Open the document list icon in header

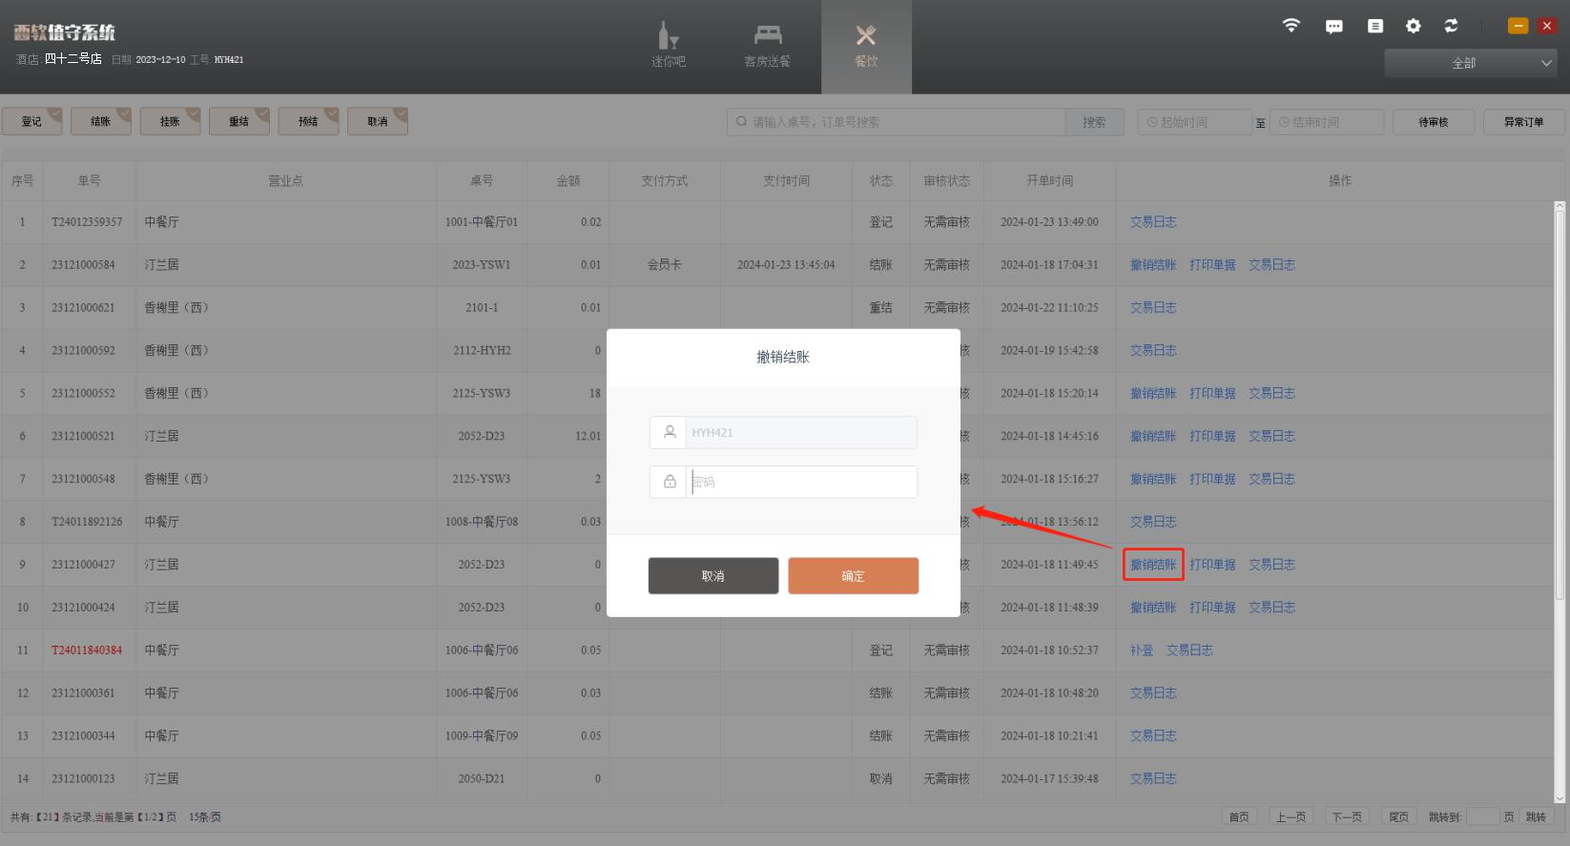tap(1374, 27)
